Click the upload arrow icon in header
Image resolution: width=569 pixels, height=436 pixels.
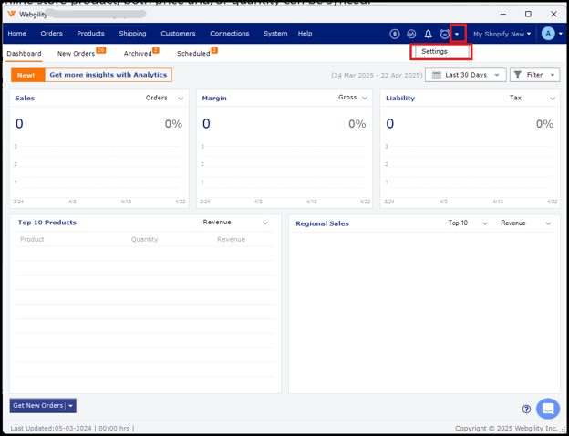(395, 34)
